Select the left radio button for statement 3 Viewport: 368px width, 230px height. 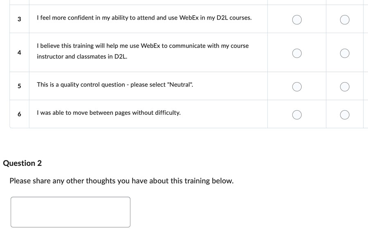point(297,20)
